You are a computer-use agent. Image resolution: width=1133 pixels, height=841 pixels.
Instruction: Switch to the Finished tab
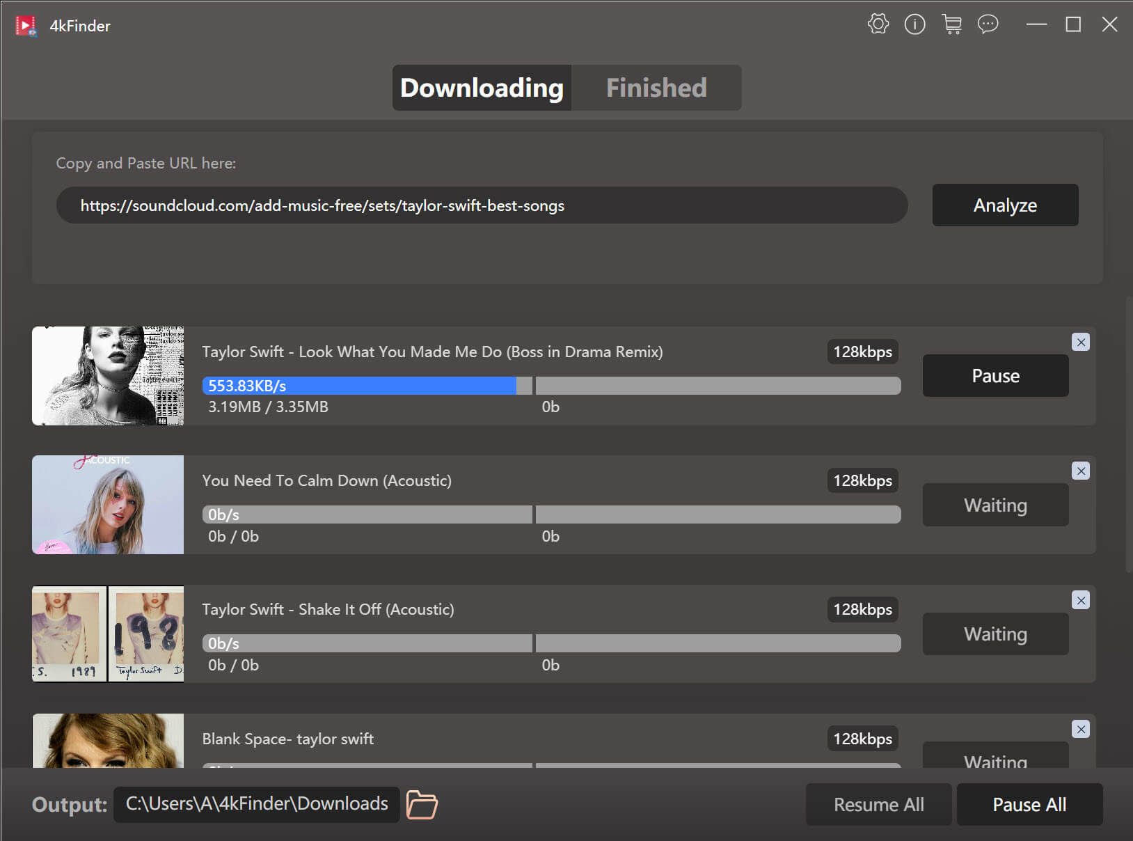[x=656, y=88]
